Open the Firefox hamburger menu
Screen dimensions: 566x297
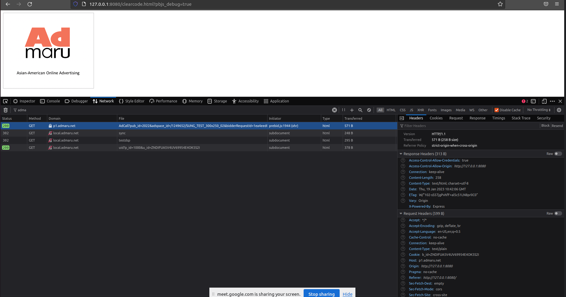[557, 4]
